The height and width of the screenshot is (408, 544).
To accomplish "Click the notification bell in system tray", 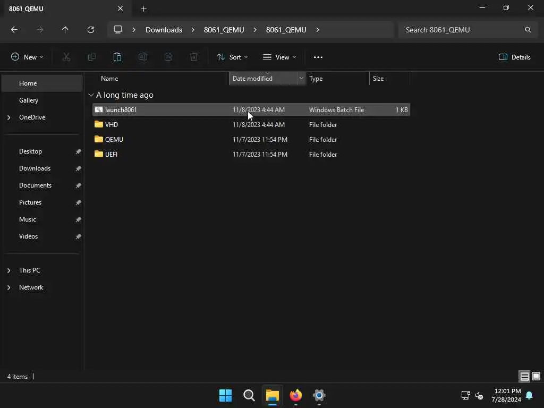I will pyautogui.click(x=529, y=395).
